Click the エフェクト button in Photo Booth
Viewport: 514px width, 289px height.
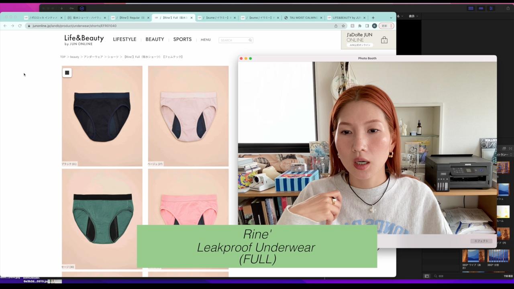(481, 241)
